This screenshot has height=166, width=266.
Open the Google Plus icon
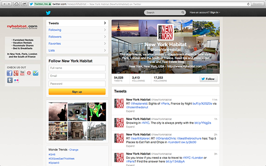(x=16, y=73)
